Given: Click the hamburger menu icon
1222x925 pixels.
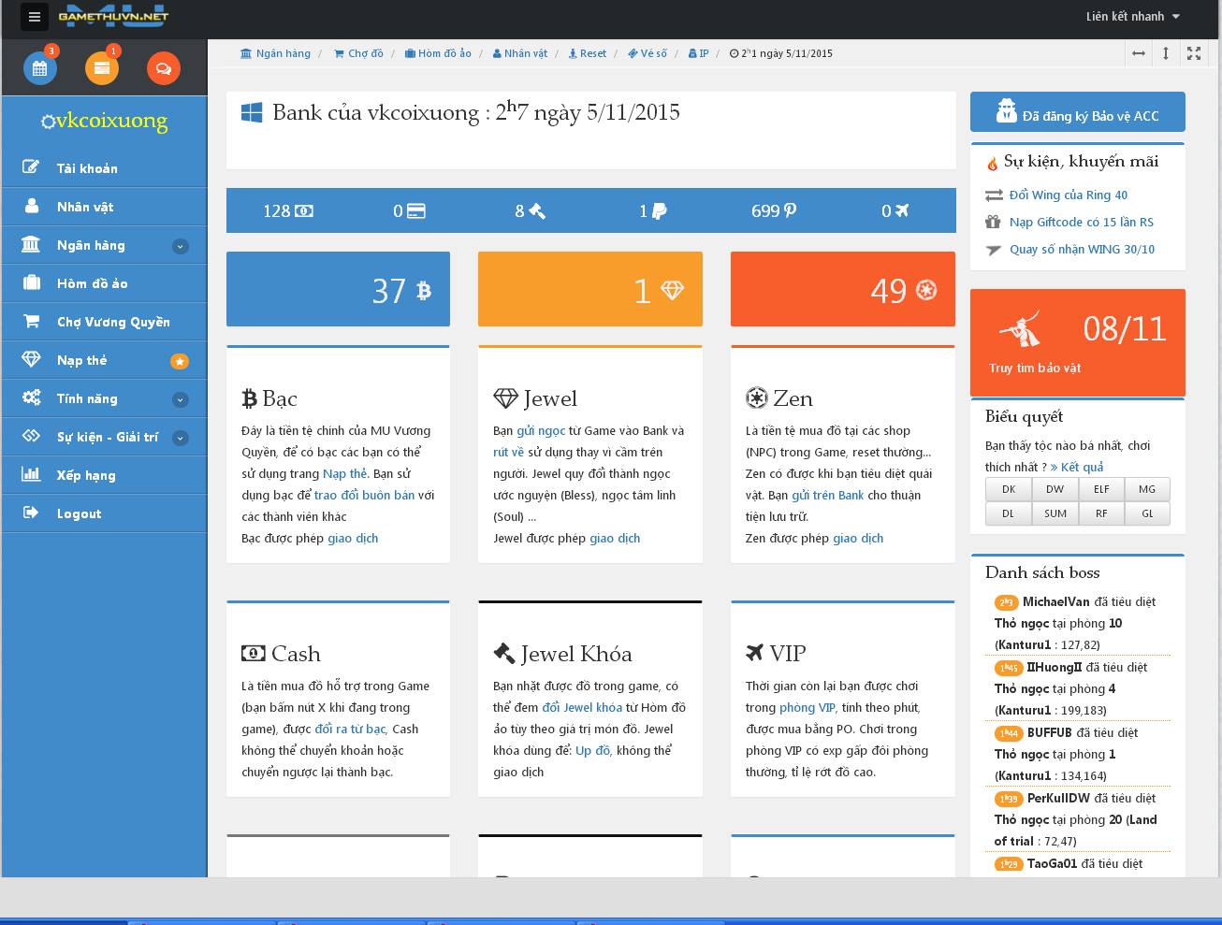Looking at the screenshot, I should (35, 17).
